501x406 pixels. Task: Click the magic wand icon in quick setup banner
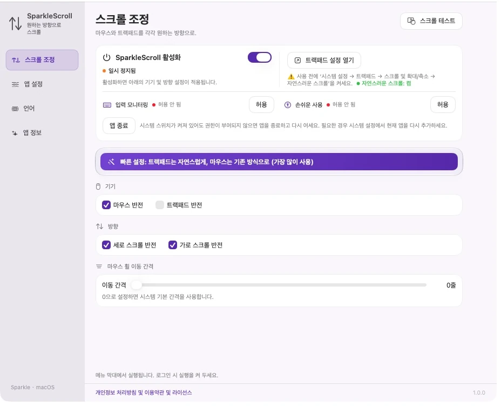click(112, 162)
